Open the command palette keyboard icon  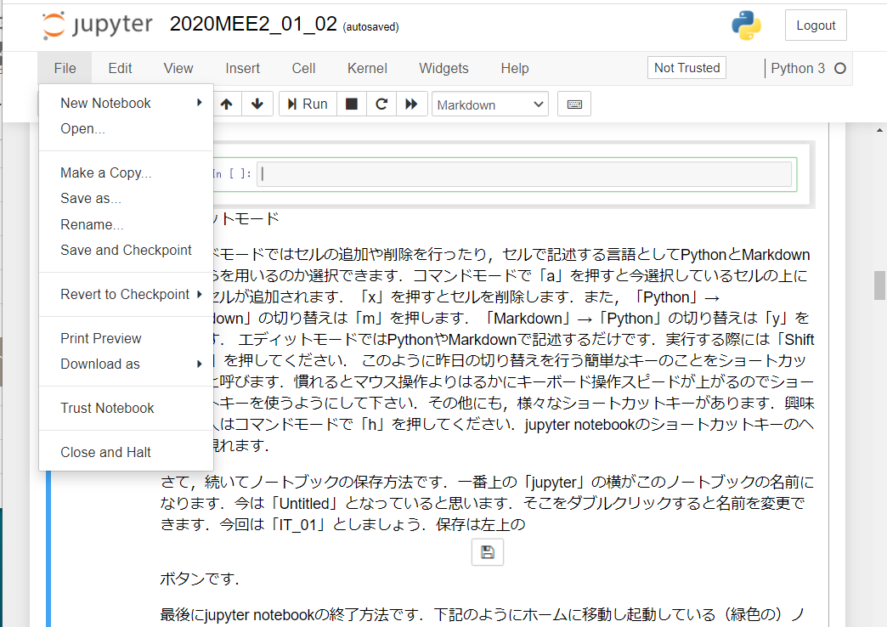573,104
